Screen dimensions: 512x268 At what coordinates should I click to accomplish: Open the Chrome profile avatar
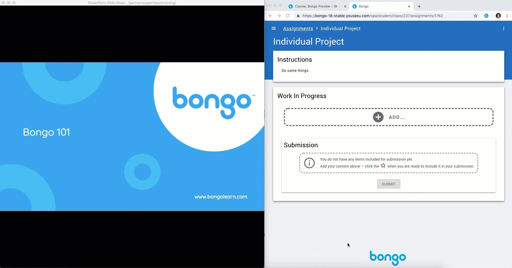tap(498, 16)
